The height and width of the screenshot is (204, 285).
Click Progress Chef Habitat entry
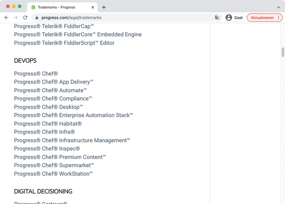click(x=48, y=124)
